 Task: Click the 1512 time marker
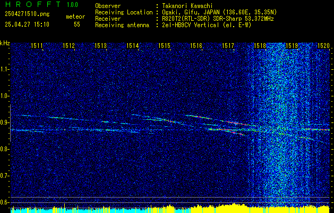(x=69, y=46)
